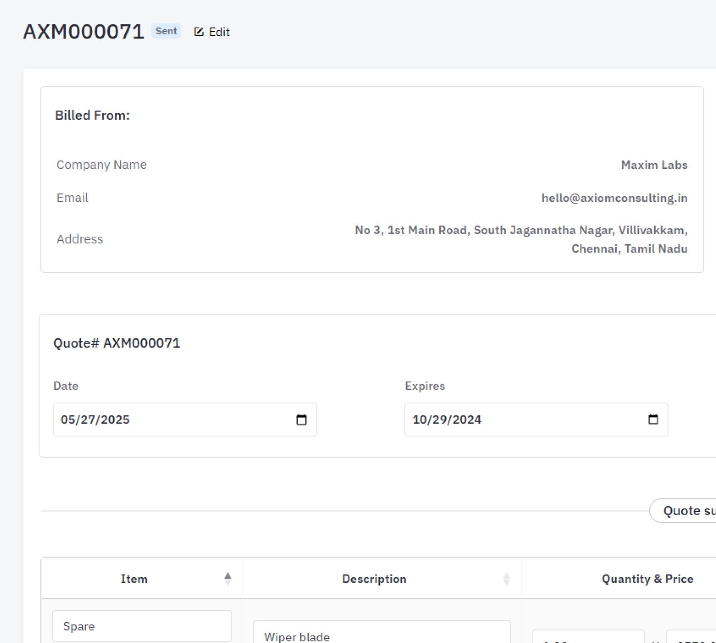This screenshot has height=643, width=716.
Task: Click the sort arrows in Description column
Action: (x=506, y=579)
